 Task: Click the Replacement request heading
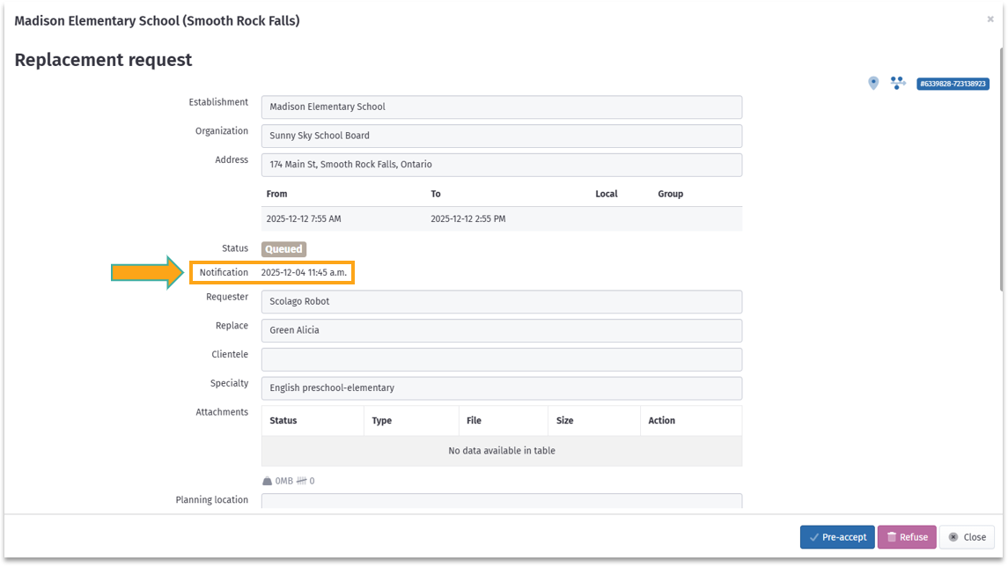click(x=104, y=60)
